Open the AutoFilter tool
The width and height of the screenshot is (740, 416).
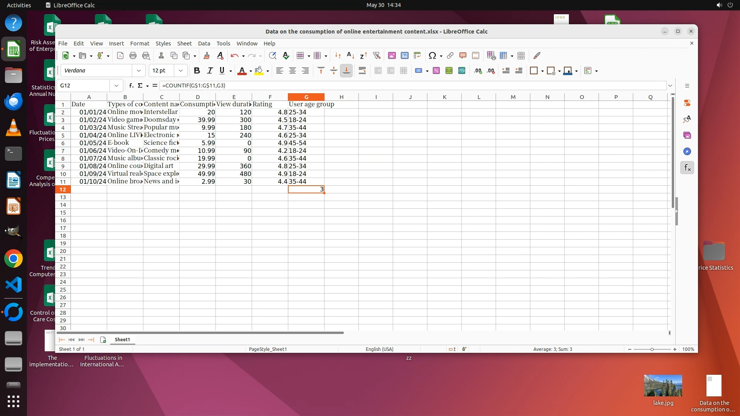point(377,55)
